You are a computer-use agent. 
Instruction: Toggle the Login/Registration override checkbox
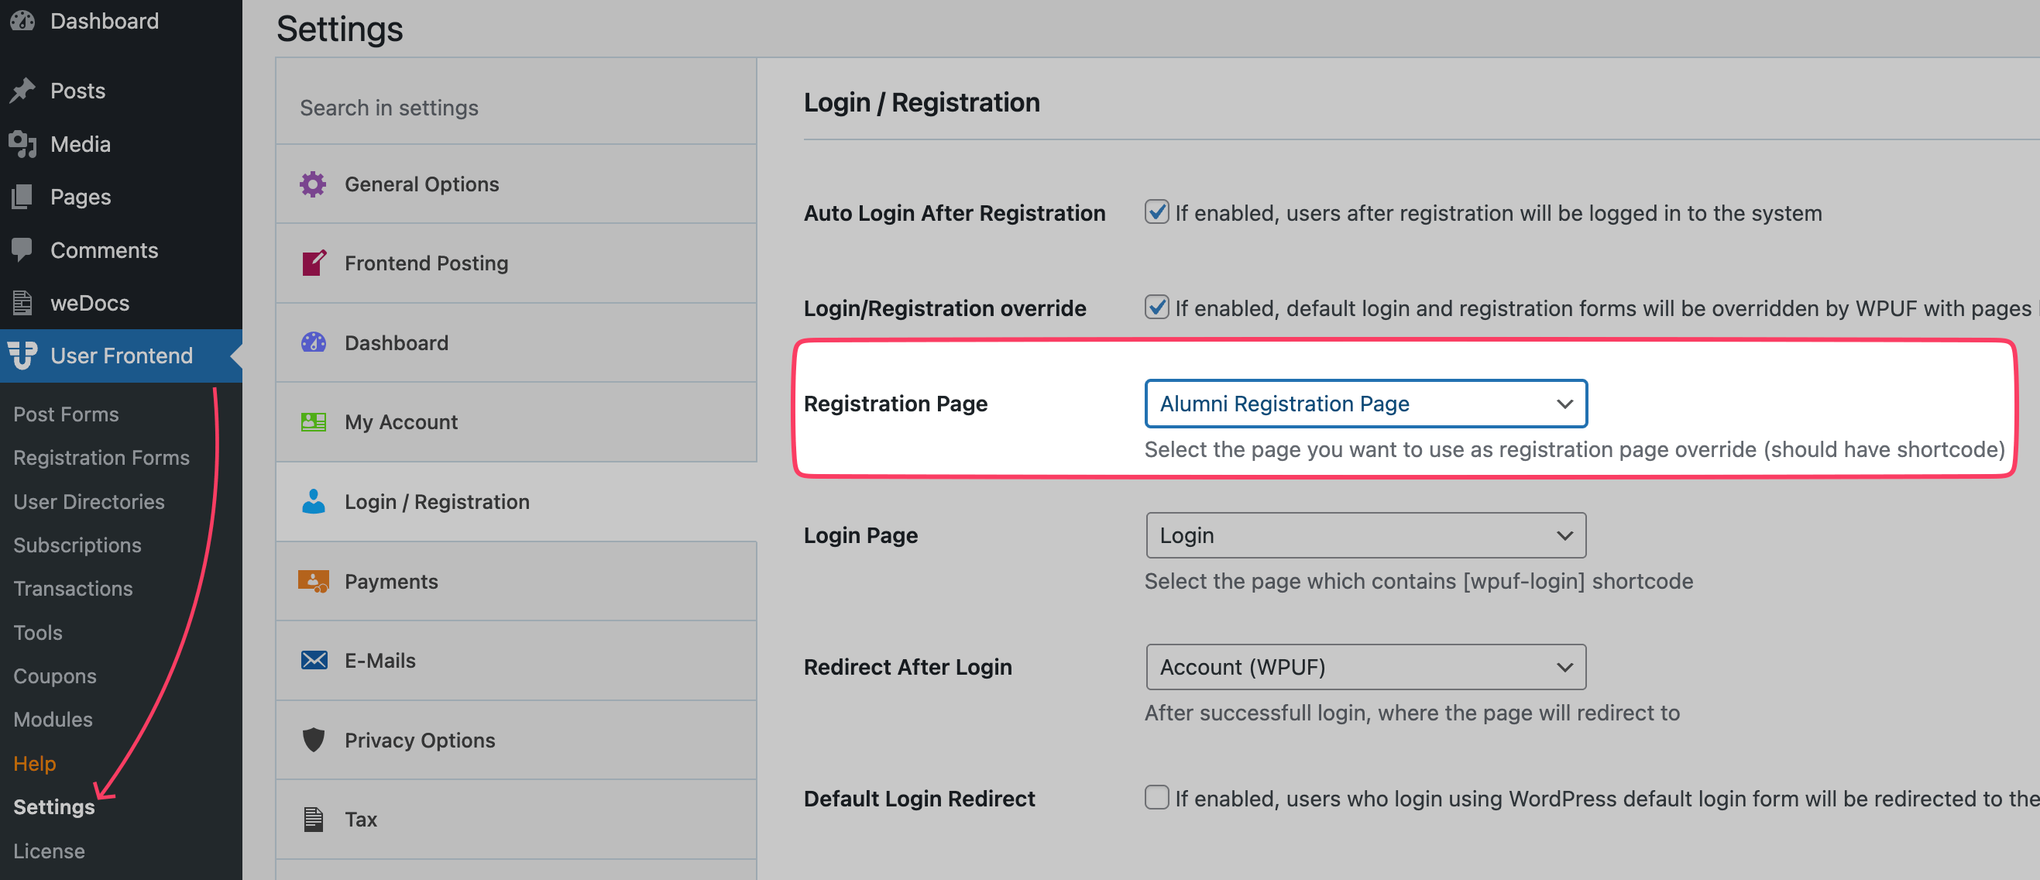coord(1156,308)
